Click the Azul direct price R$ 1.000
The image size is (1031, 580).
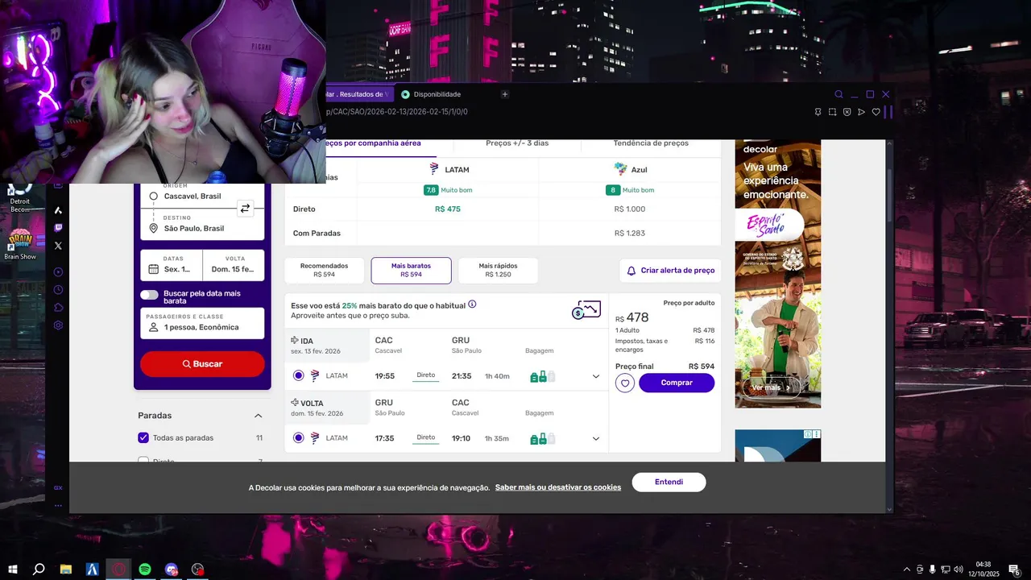[630, 209]
